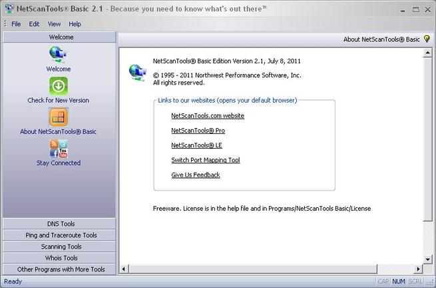
Task: Expand the DNS Tools group
Action: pyautogui.click(x=59, y=223)
